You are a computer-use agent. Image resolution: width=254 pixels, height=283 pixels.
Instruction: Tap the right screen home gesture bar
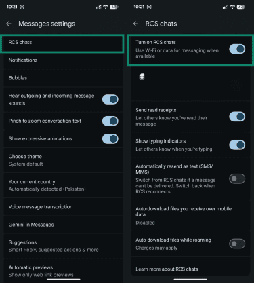pos(190,280)
